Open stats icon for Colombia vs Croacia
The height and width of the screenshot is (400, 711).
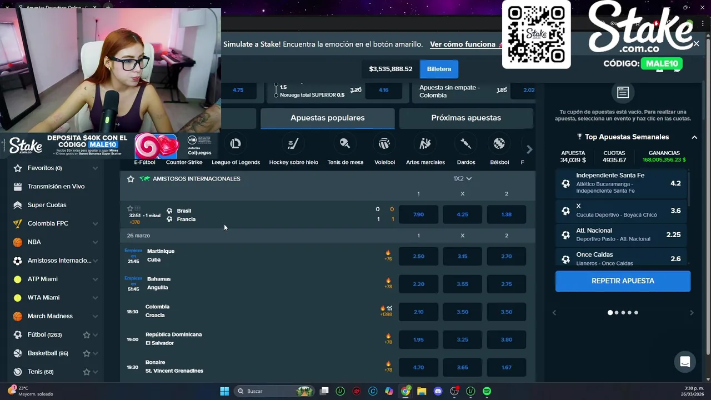coord(389,308)
